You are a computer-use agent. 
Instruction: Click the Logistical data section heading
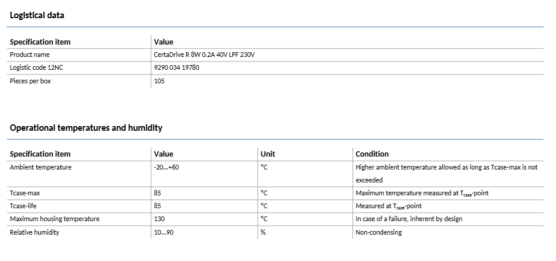37,15
